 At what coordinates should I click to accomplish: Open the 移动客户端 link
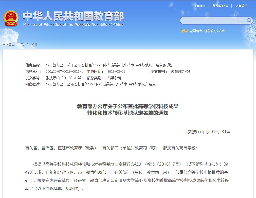pos(220,6)
